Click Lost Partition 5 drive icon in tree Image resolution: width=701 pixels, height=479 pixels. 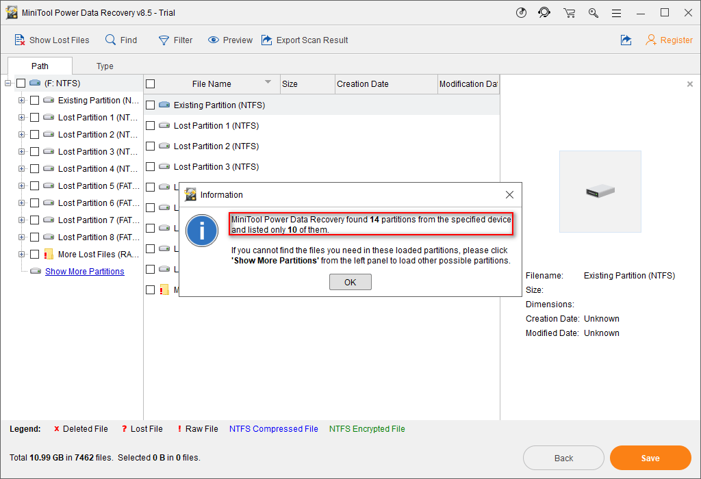pos(49,185)
